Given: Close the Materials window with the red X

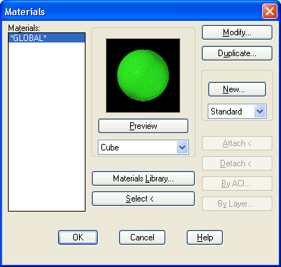Looking at the screenshot, I should (x=270, y=12).
